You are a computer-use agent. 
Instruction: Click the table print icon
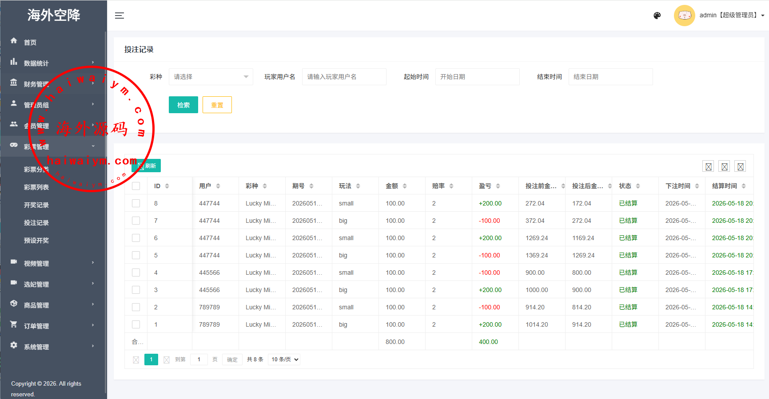point(741,166)
